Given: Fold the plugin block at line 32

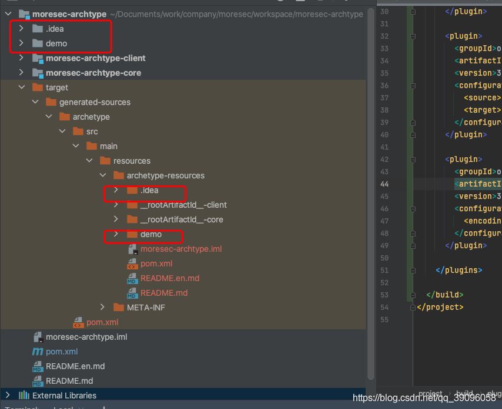Looking at the screenshot, I should click(x=413, y=36).
